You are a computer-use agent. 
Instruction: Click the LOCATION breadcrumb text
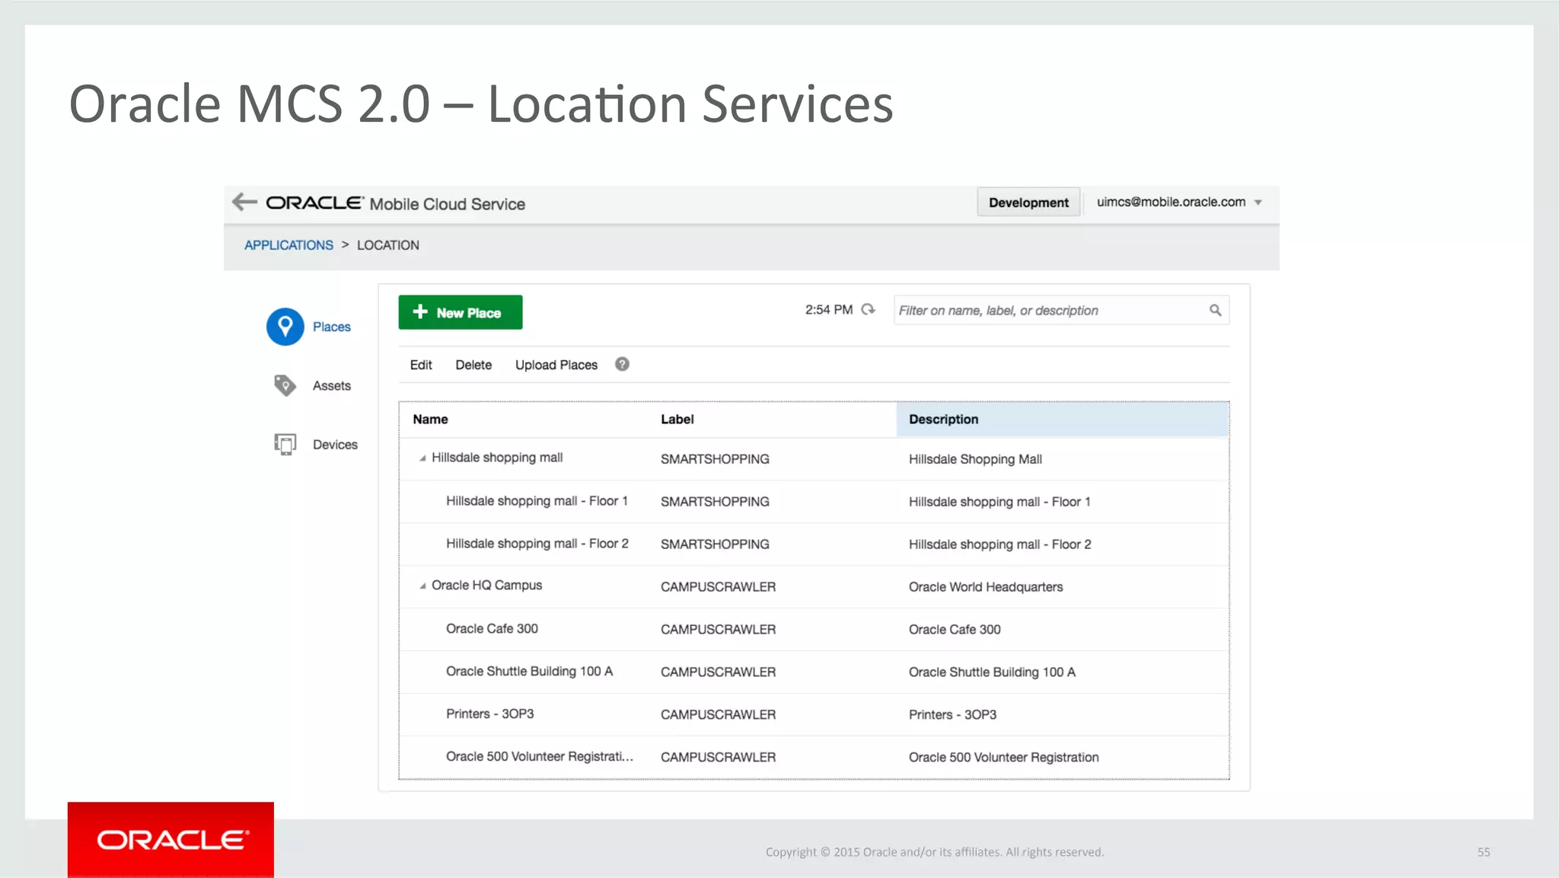tap(387, 245)
